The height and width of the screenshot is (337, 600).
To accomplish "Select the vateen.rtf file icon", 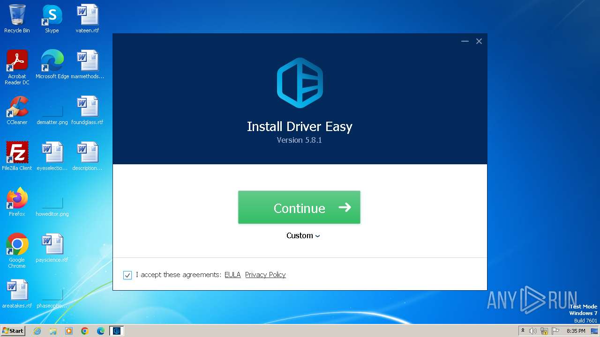I will coord(87,19).
